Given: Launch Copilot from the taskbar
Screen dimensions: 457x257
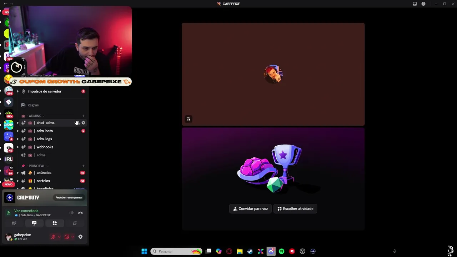Looking at the screenshot, I should coord(219,251).
